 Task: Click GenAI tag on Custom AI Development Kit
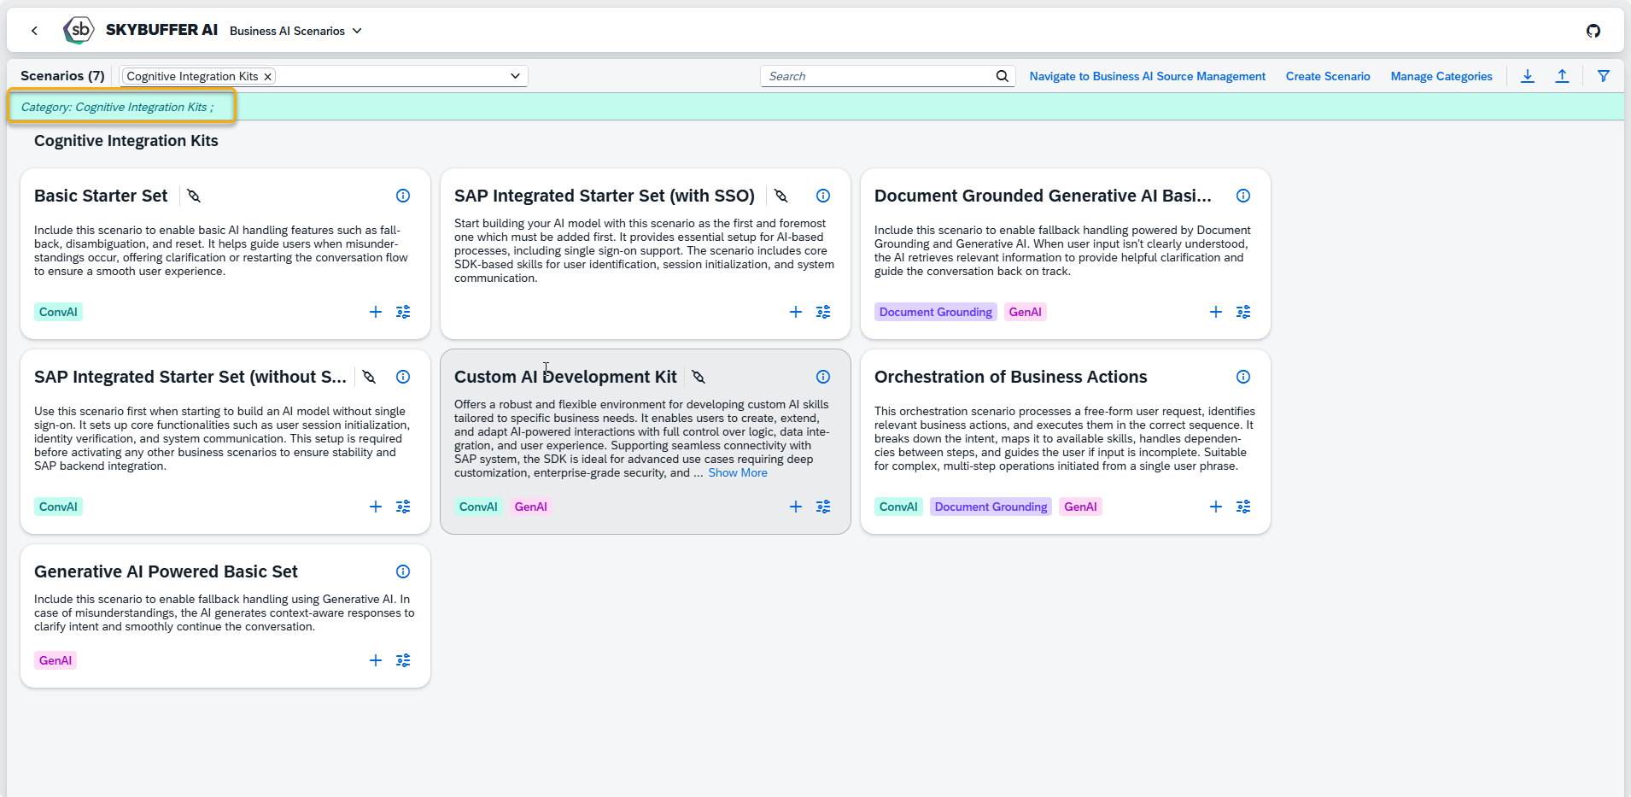point(530,507)
